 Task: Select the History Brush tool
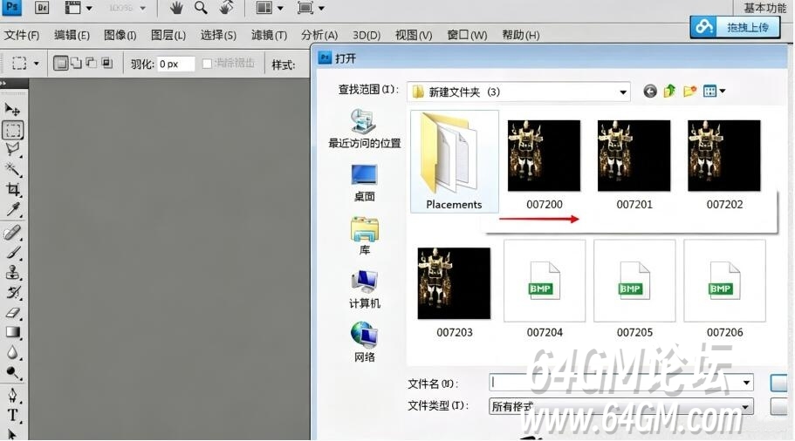(13, 292)
